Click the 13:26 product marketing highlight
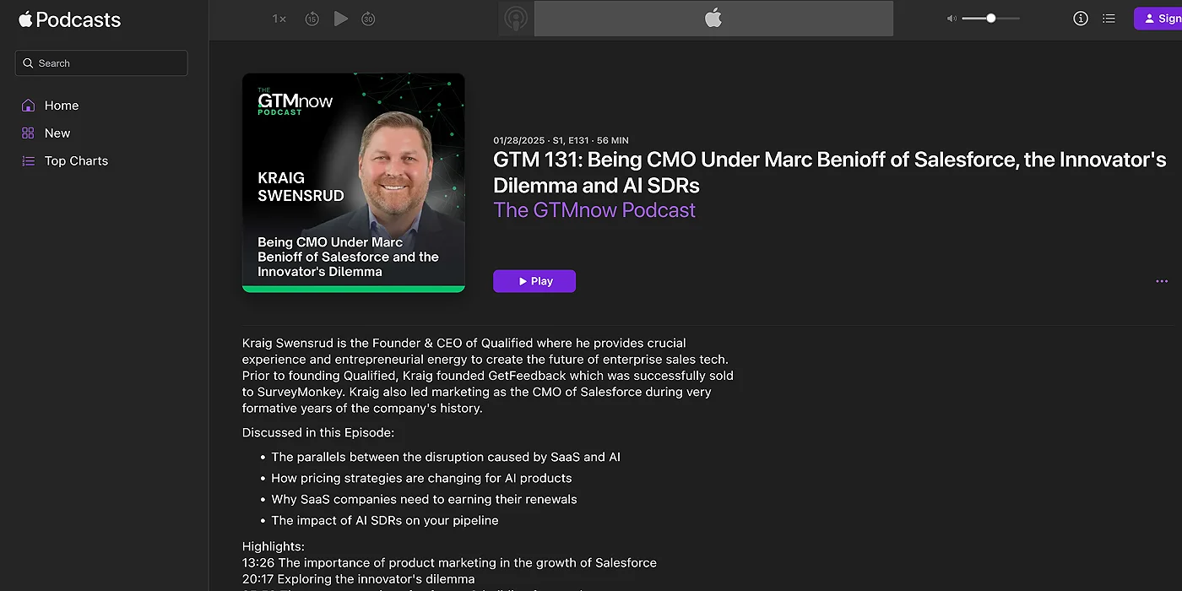The height and width of the screenshot is (591, 1182). (449, 562)
